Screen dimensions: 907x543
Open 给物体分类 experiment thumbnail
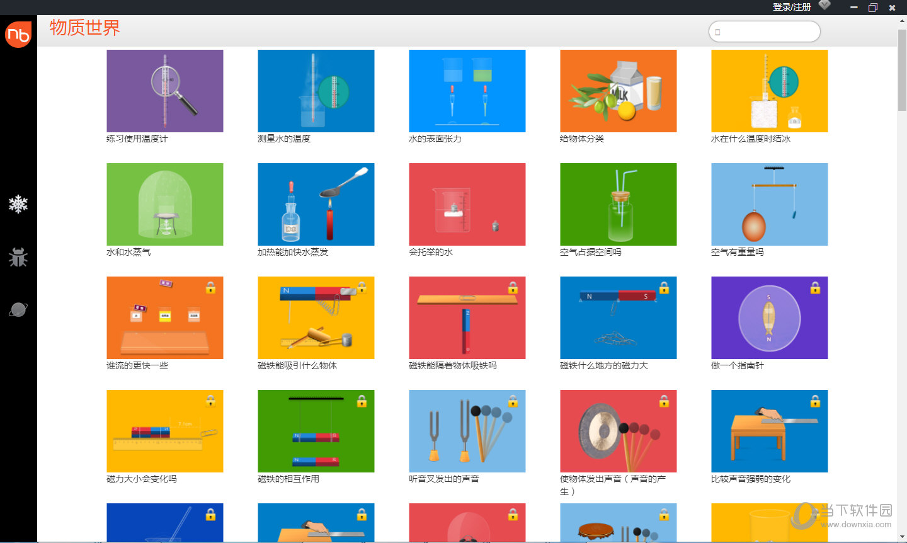coord(619,91)
